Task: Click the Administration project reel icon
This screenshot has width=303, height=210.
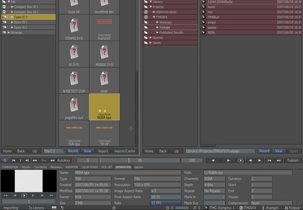Action: coord(146,12)
